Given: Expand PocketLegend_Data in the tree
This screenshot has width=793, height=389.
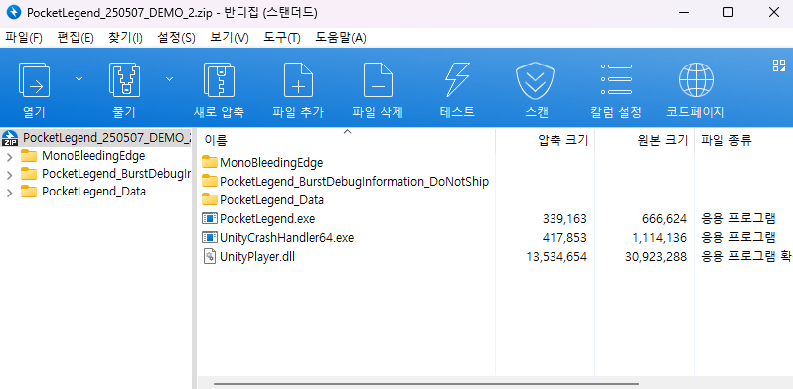Looking at the screenshot, I should click(x=9, y=193).
